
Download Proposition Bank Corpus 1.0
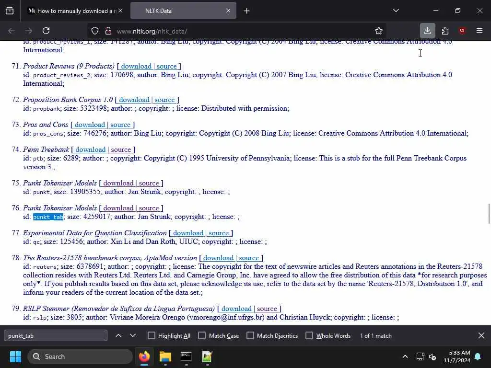pos(134,100)
